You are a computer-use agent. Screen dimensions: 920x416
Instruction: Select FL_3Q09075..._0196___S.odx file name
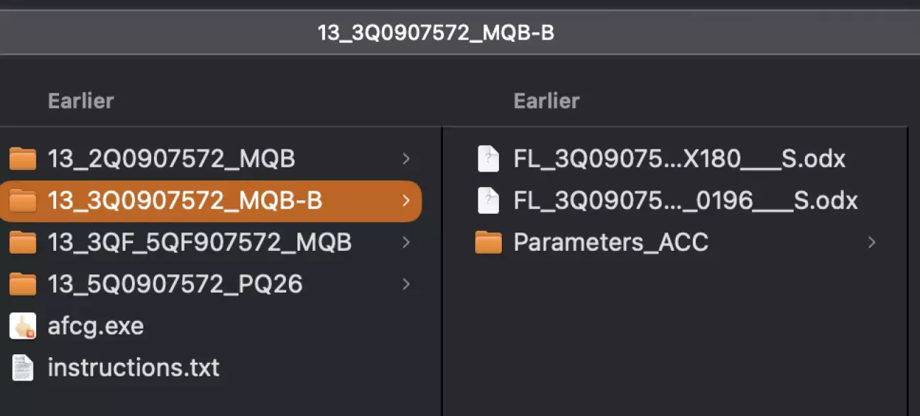point(686,201)
